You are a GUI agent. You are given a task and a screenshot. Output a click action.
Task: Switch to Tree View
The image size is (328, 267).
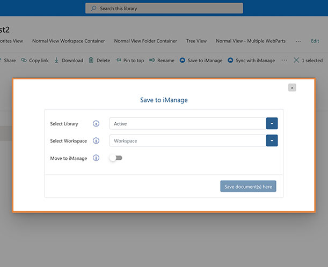(196, 41)
